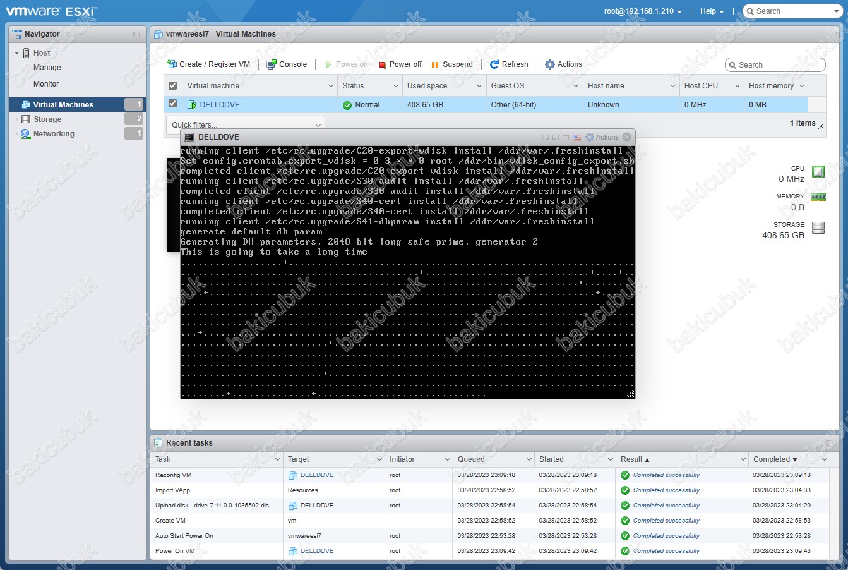
Task: Click the Power off red square icon
Action: pos(383,64)
